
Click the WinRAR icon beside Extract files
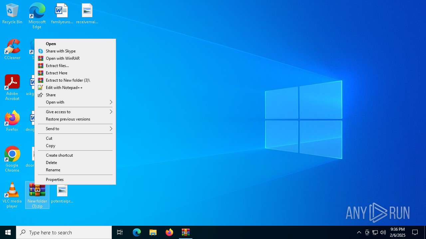[x=41, y=66]
